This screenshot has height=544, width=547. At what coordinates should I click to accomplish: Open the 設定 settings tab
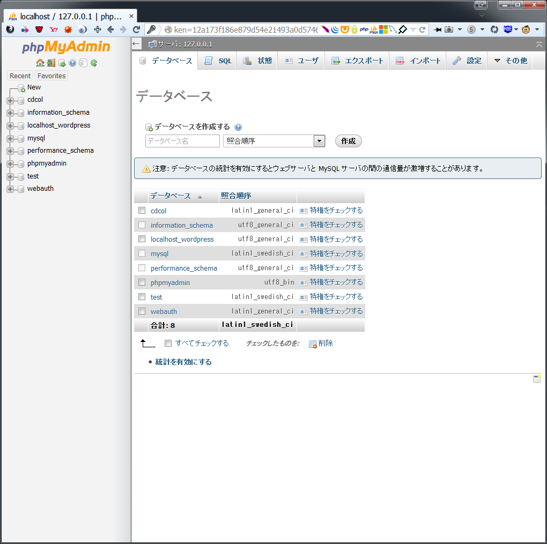467,61
